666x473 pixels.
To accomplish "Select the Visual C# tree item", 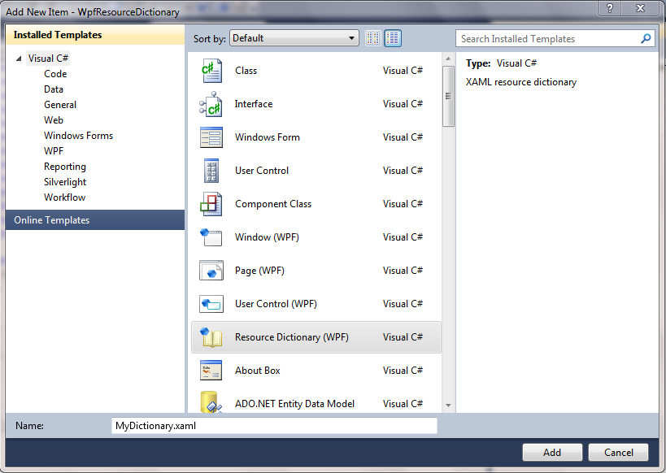I will pyautogui.click(x=48, y=59).
